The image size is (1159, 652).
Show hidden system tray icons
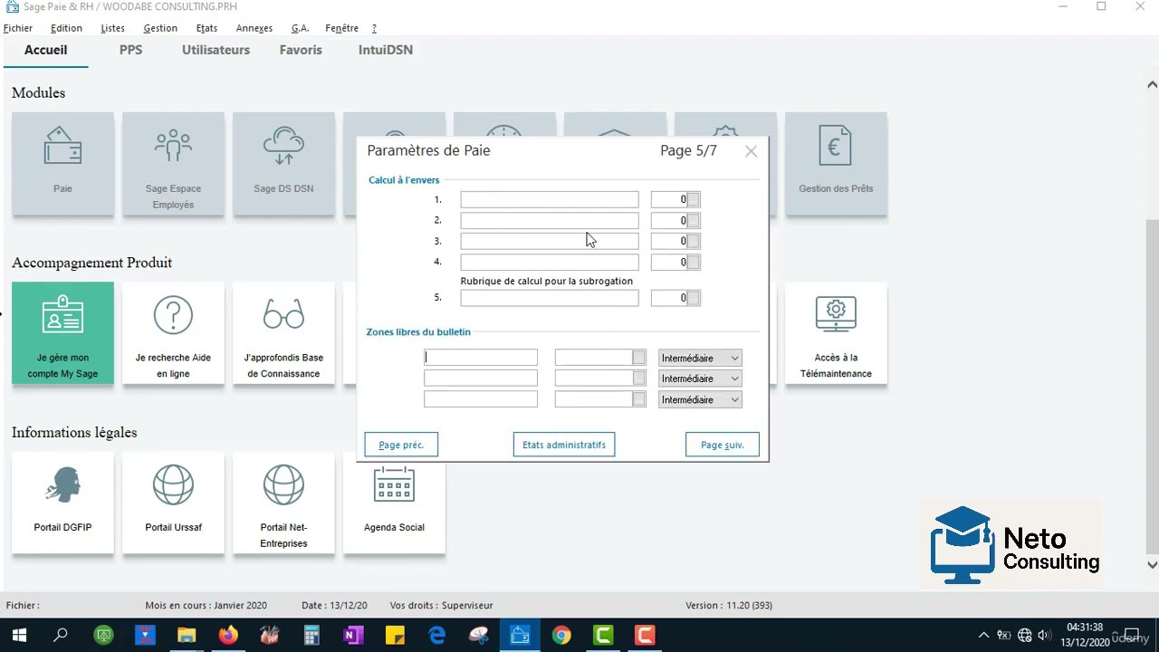[983, 636]
